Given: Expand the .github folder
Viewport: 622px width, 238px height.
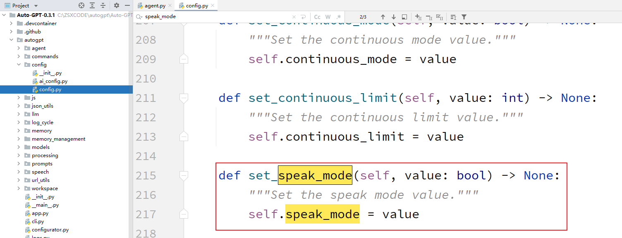Looking at the screenshot, I should pyautogui.click(x=12, y=32).
